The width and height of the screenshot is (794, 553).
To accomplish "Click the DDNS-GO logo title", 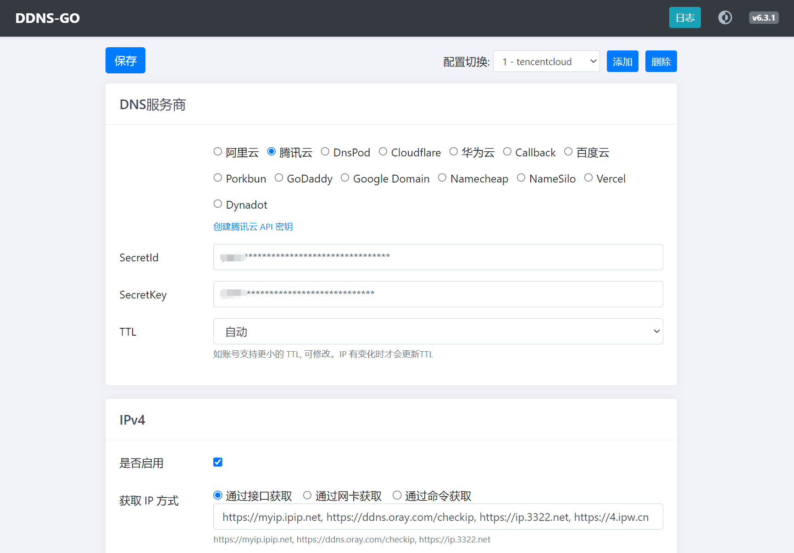I will point(47,18).
